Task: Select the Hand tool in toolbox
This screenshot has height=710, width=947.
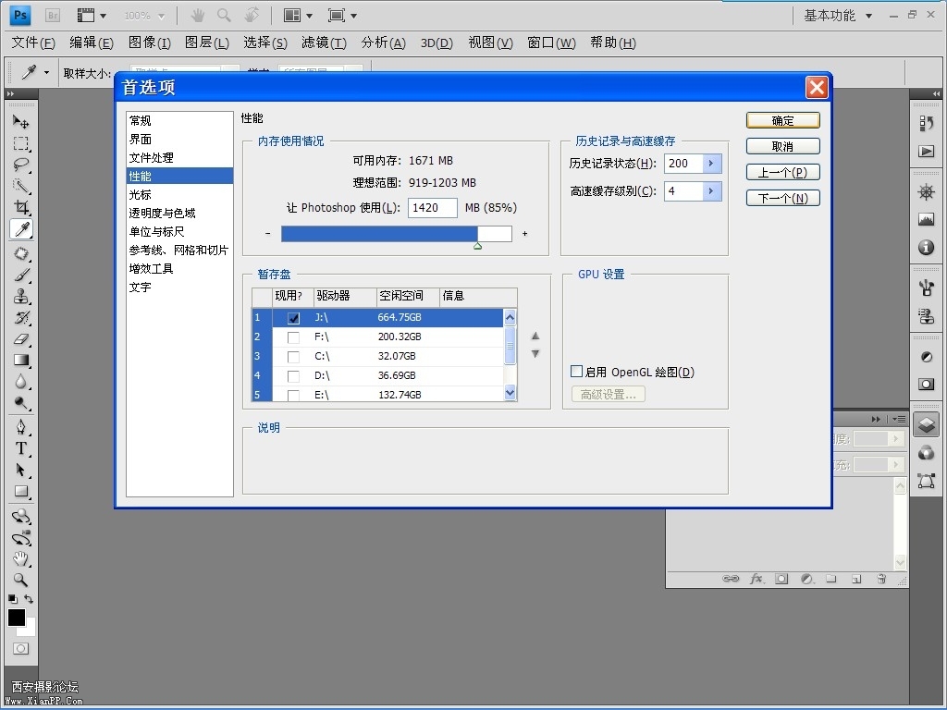Action: [20, 558]
